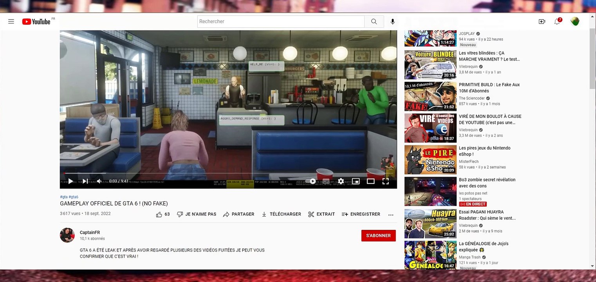Click the '3 617 vues • 18 sept. 2022' text
Screen dimensions: 596x282
coord(85,214)
